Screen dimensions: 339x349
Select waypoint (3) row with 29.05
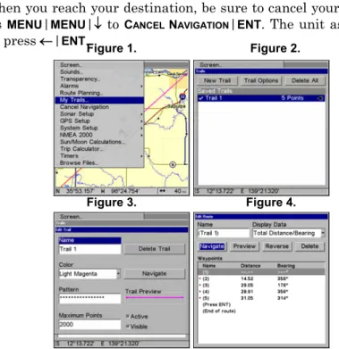click(x=261, y=285)
